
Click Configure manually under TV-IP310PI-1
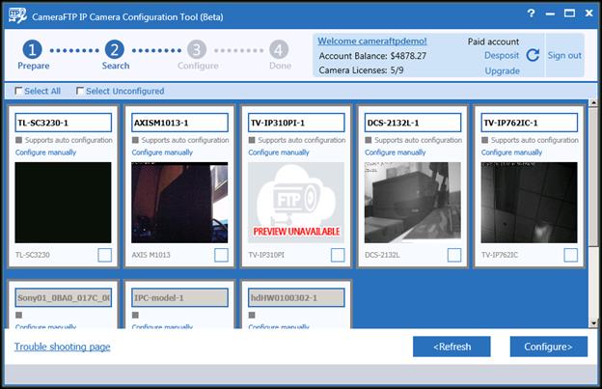[x=279, y=153]
